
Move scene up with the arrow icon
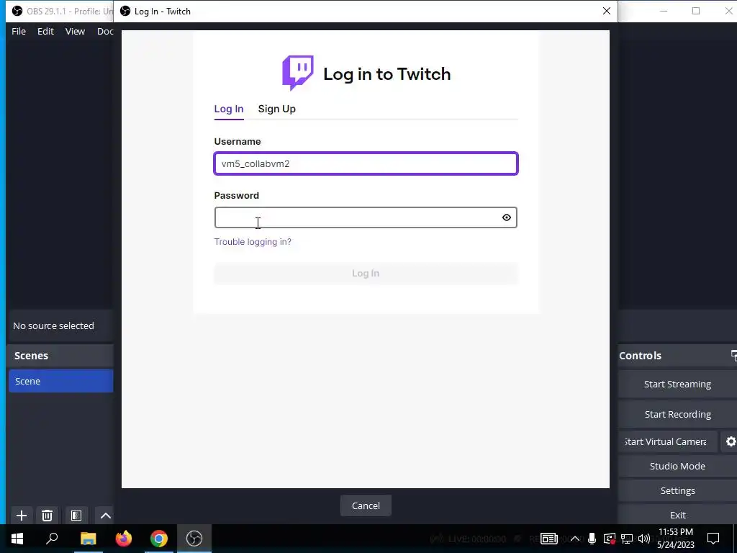(105, 516)
